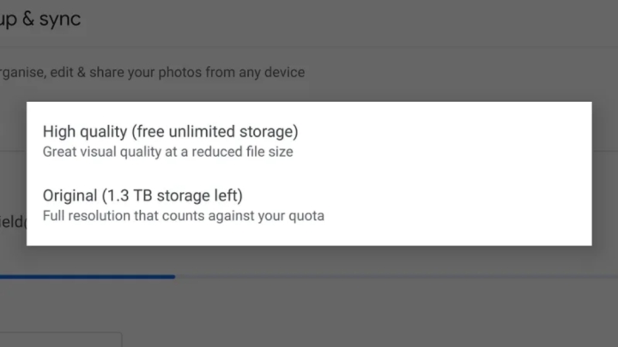This screenshot has height=347, width=618.
Task: Click the "organise, edit & share your photos" description
Action: pyautogui.click(x=152, y=72)
